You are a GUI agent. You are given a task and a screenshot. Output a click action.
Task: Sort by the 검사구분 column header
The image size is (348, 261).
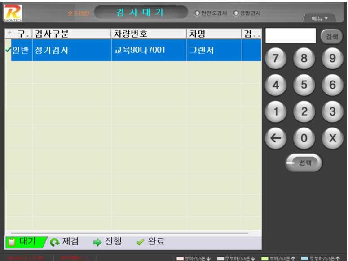(71, 34)
